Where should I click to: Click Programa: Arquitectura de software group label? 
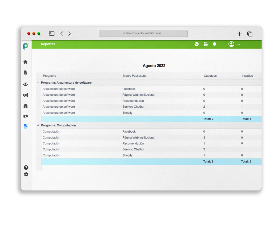pyautogui.click(x=66, y=83)
